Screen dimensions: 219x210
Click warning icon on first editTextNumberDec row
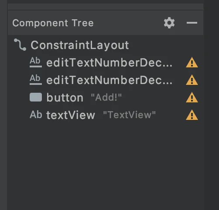tap(192, 63)
